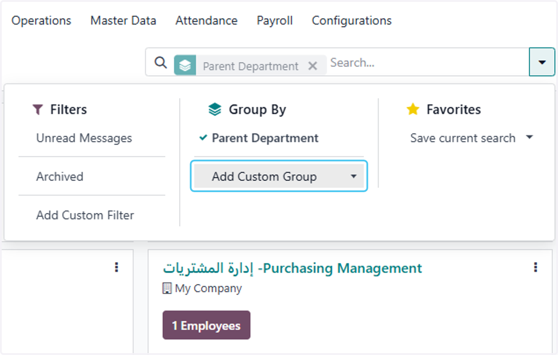Click the My Company building icon
Viewport: 558px width, 355px height.
pos(167,289)
